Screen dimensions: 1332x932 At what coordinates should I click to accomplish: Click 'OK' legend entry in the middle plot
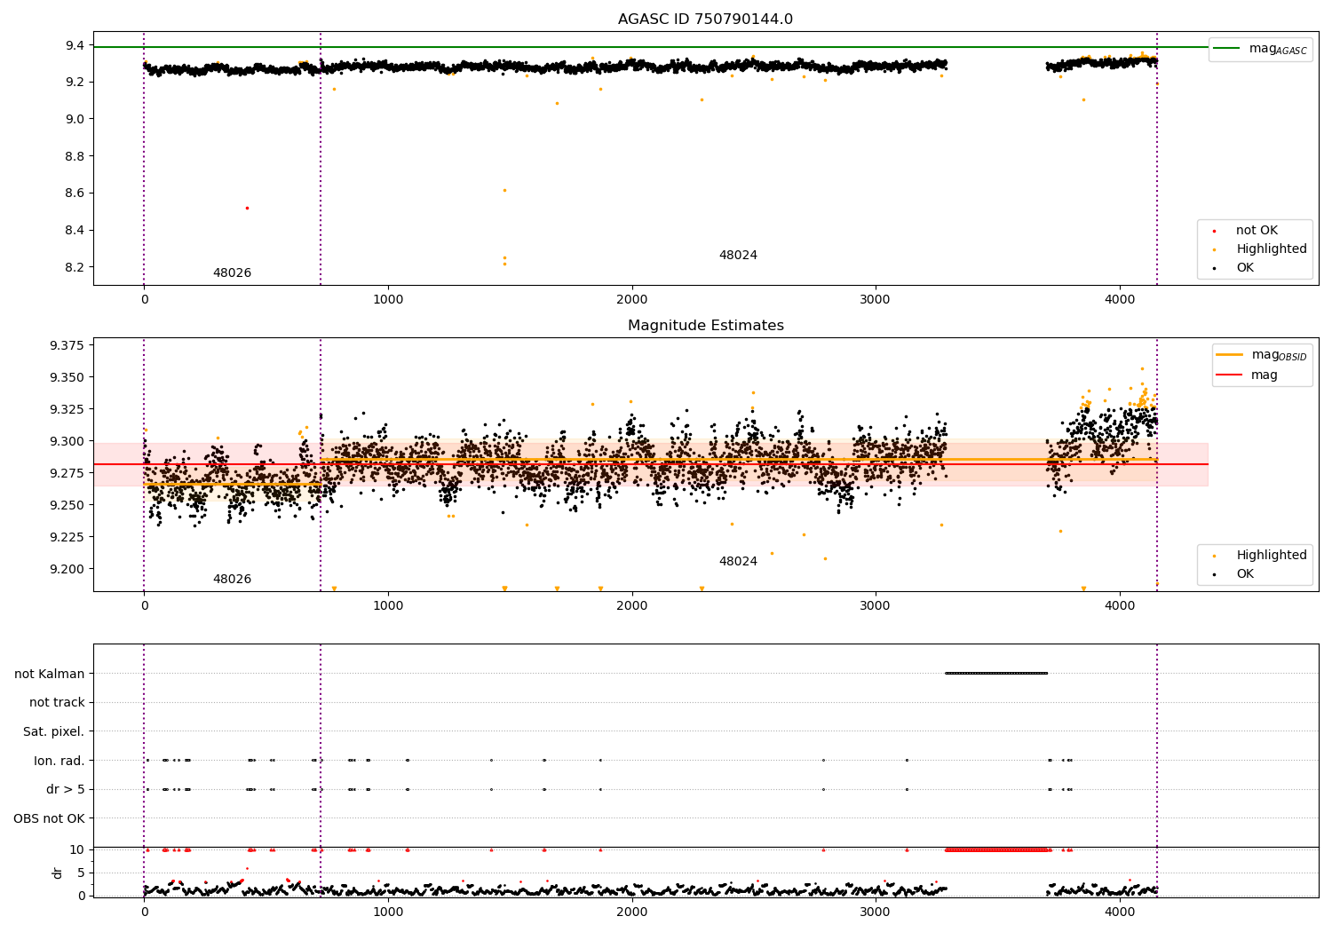(1235, 574)
